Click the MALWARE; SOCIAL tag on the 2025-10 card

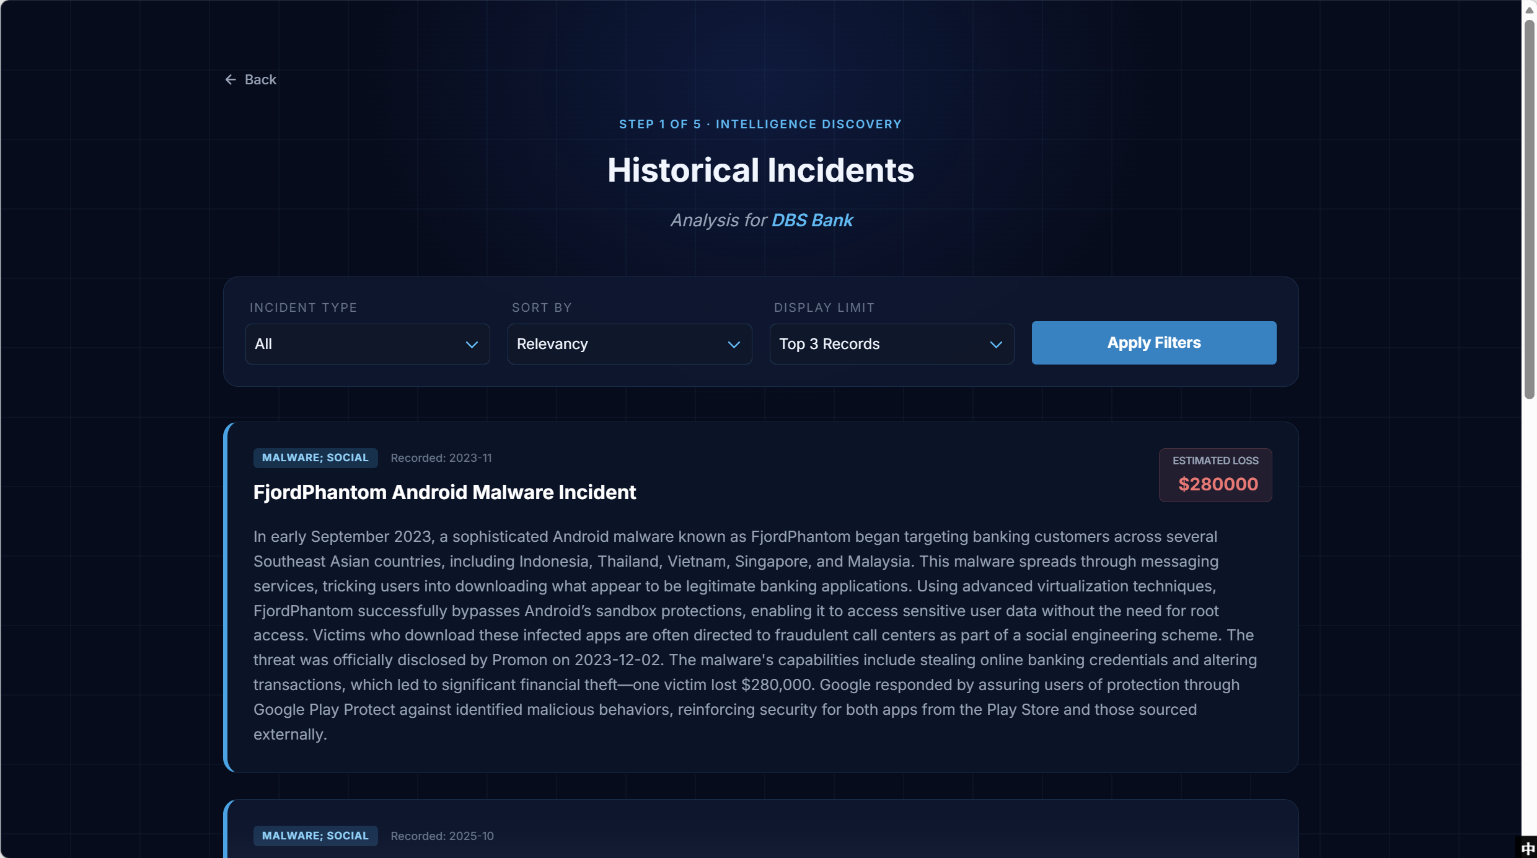point(315,836)
